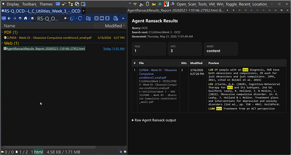Click the orange portrait icon
Screen dimensions: 291x155
point(166,4)
